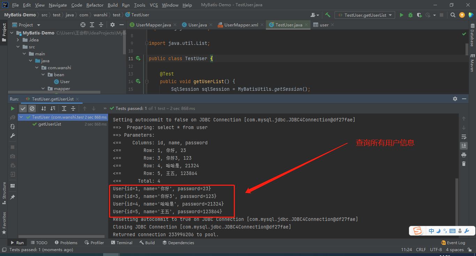Open Run panel gear settings

tap(455, 99)
